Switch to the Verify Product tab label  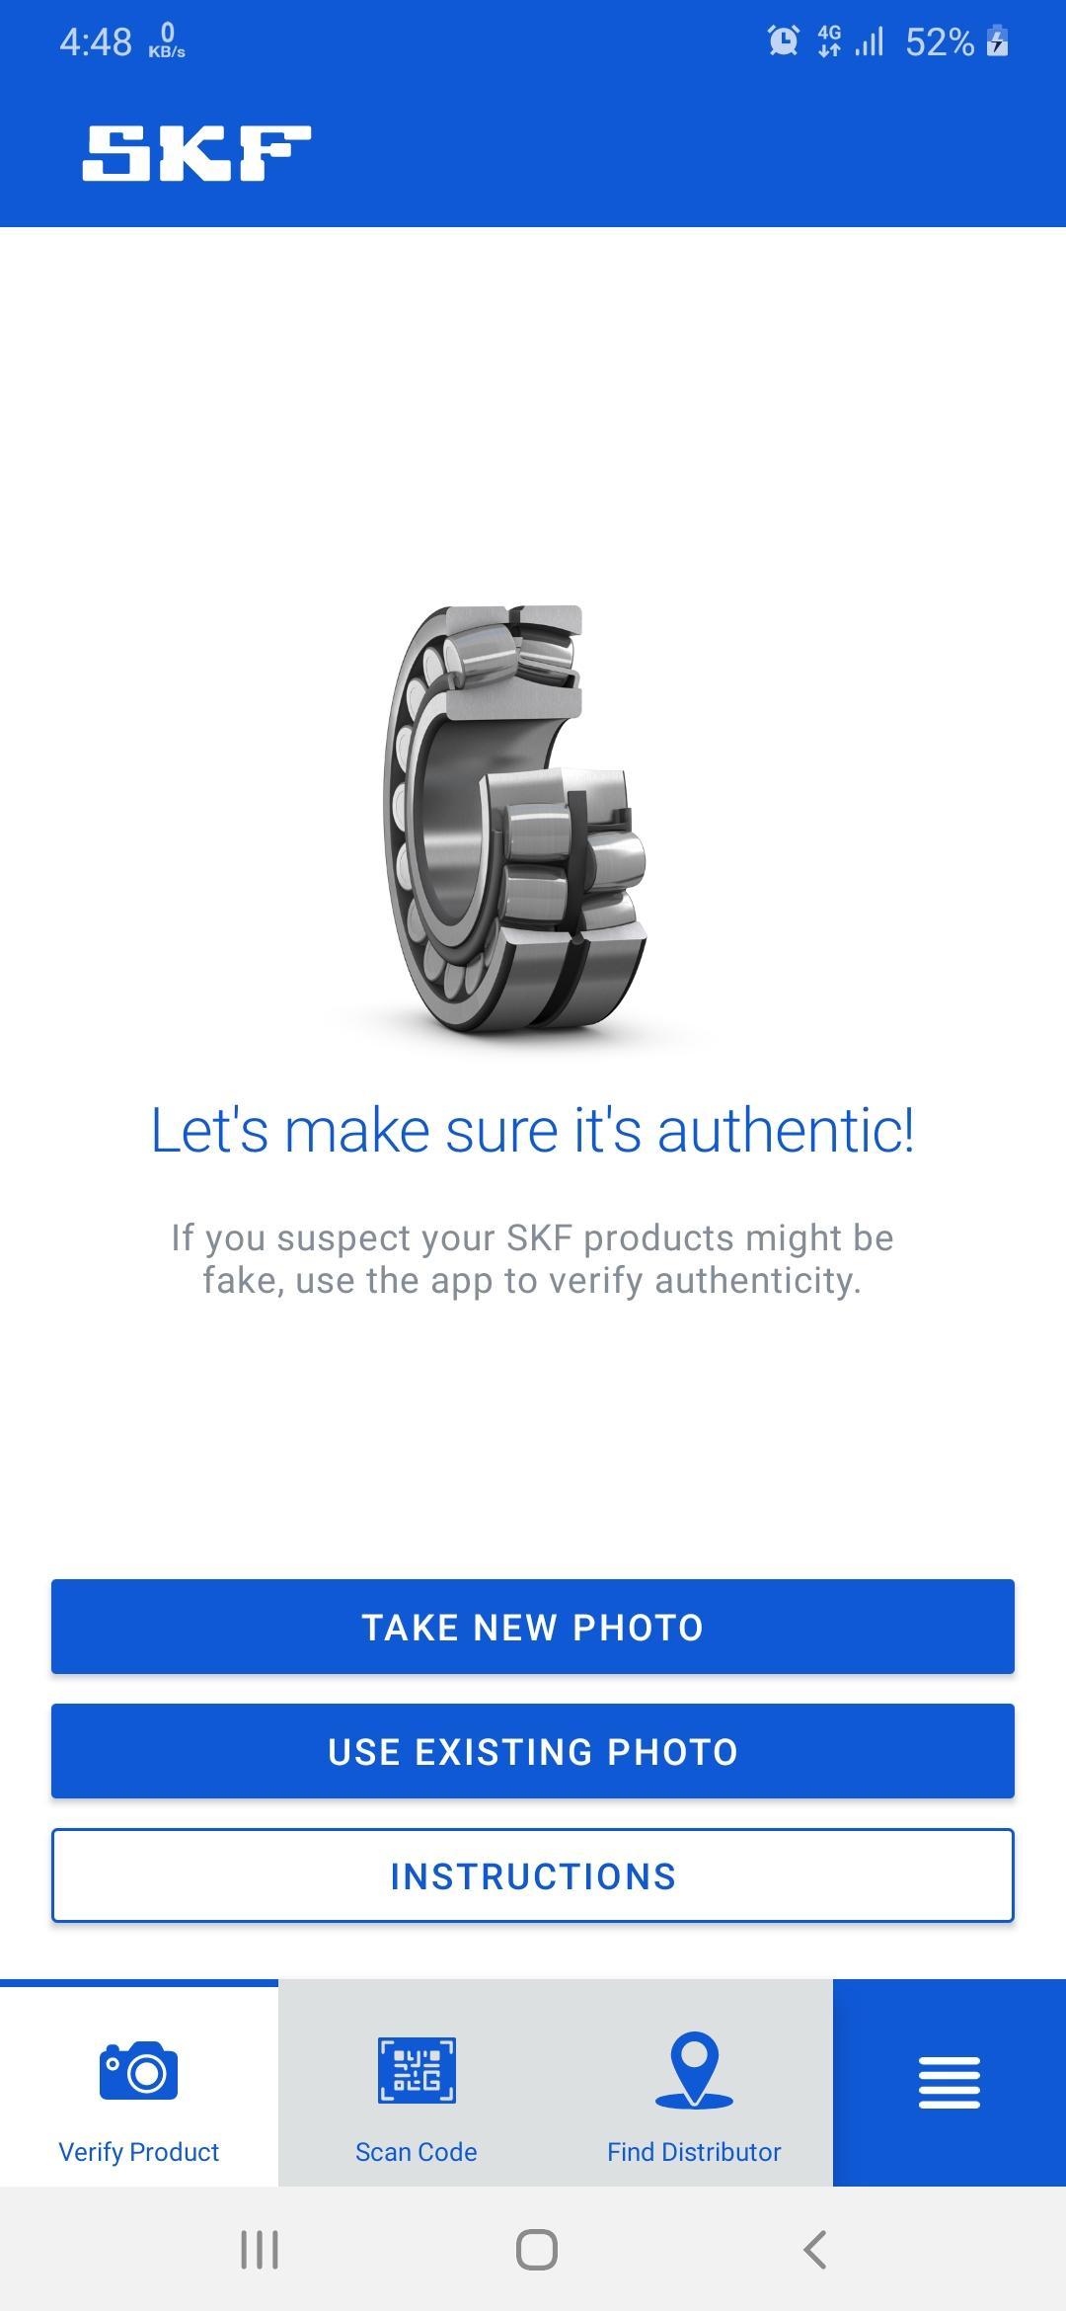[x=139, y=2152]
